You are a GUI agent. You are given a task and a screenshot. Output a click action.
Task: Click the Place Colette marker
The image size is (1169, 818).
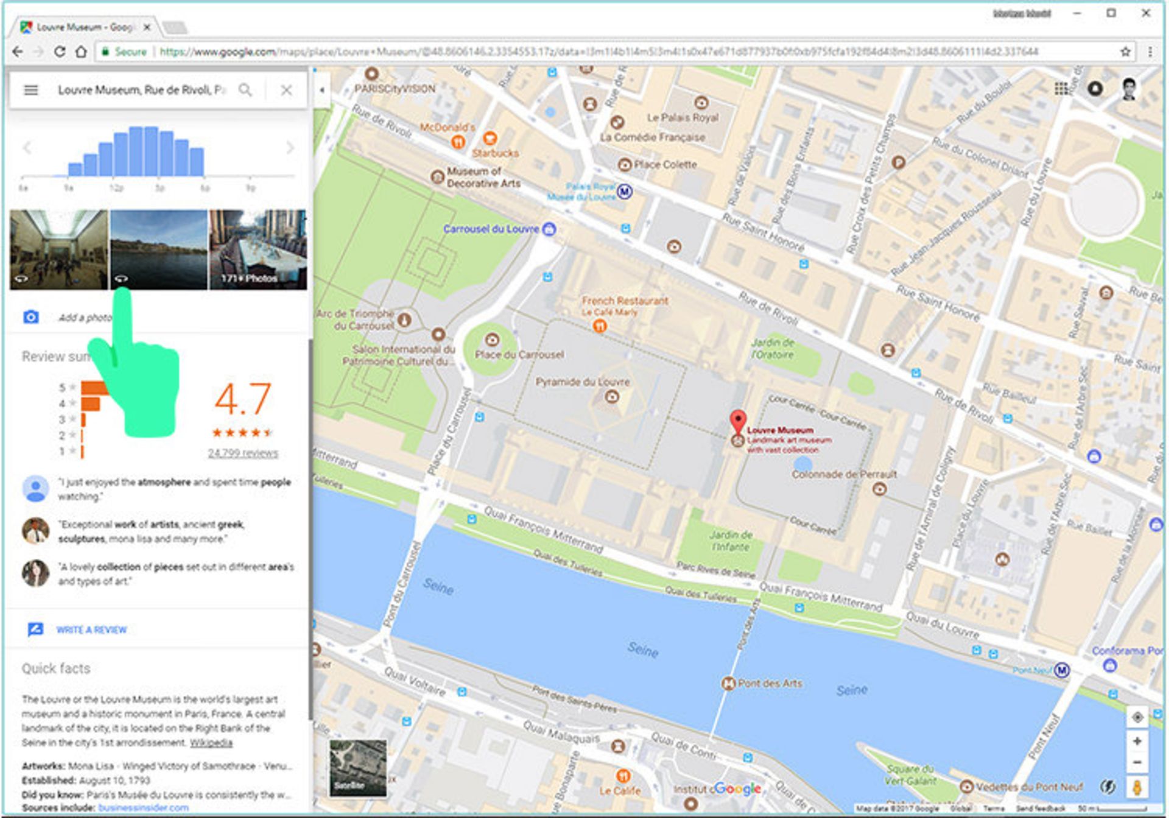625,164
